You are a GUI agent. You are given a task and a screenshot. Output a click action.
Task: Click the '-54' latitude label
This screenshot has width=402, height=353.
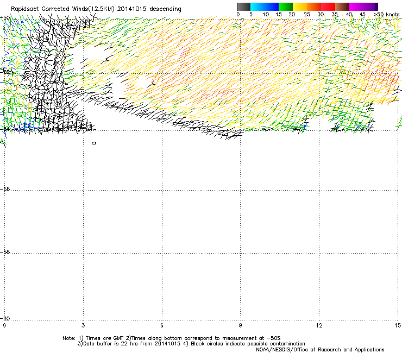point(5,129)
